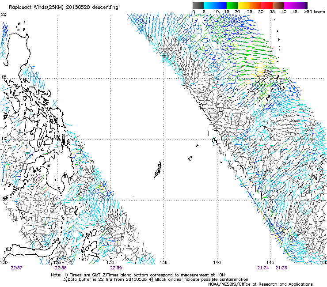Click the brown 35-40 knots color swatch
327x287 pixels.
278,5
